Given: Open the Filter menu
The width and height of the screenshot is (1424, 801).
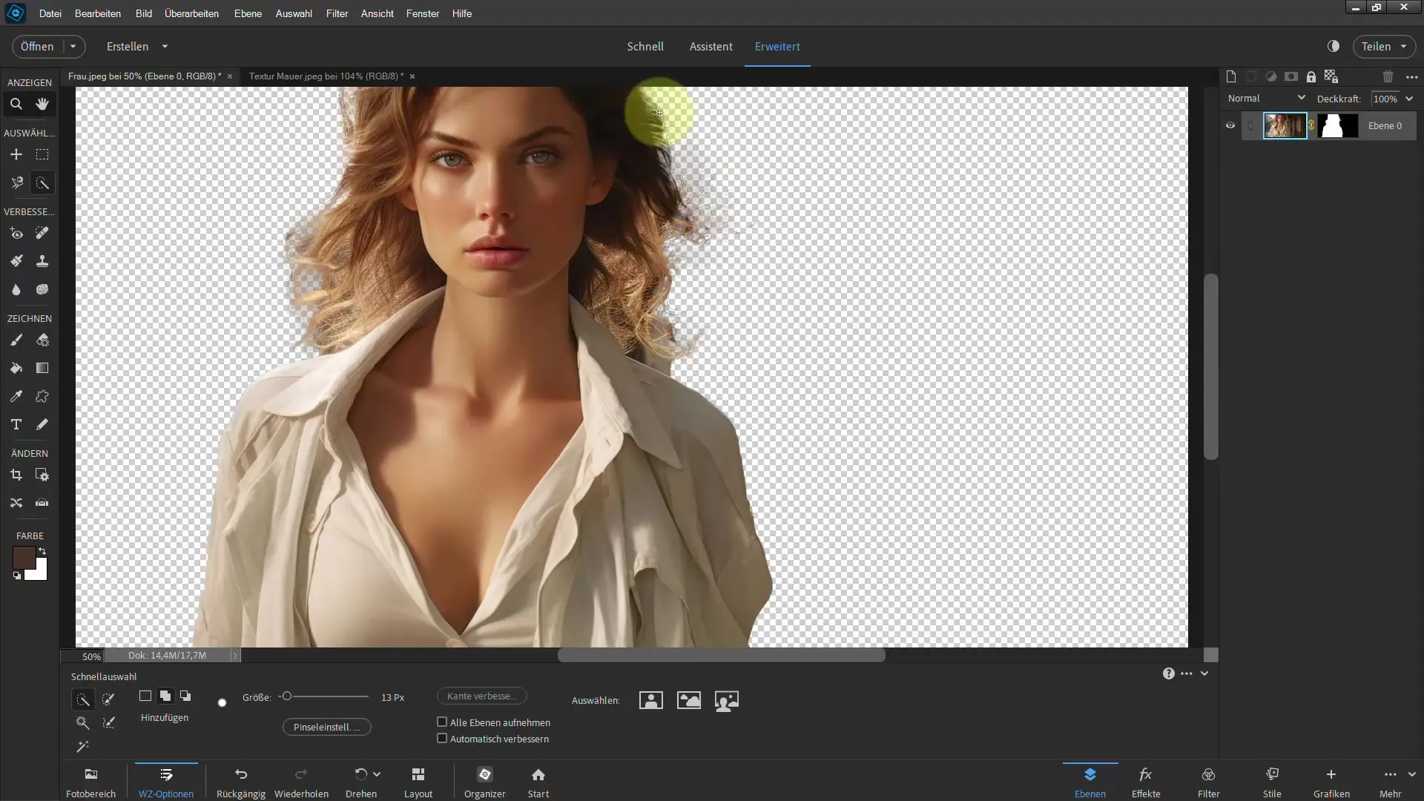Looking at the screenshot, I should coord(337,13).
